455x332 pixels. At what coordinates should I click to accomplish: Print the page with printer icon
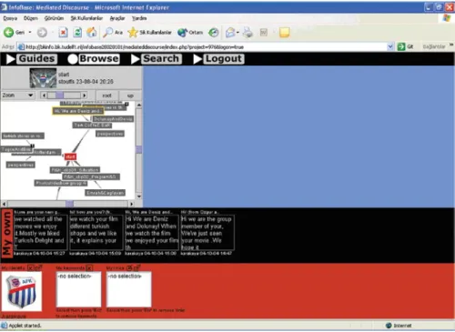coord(248,33)
